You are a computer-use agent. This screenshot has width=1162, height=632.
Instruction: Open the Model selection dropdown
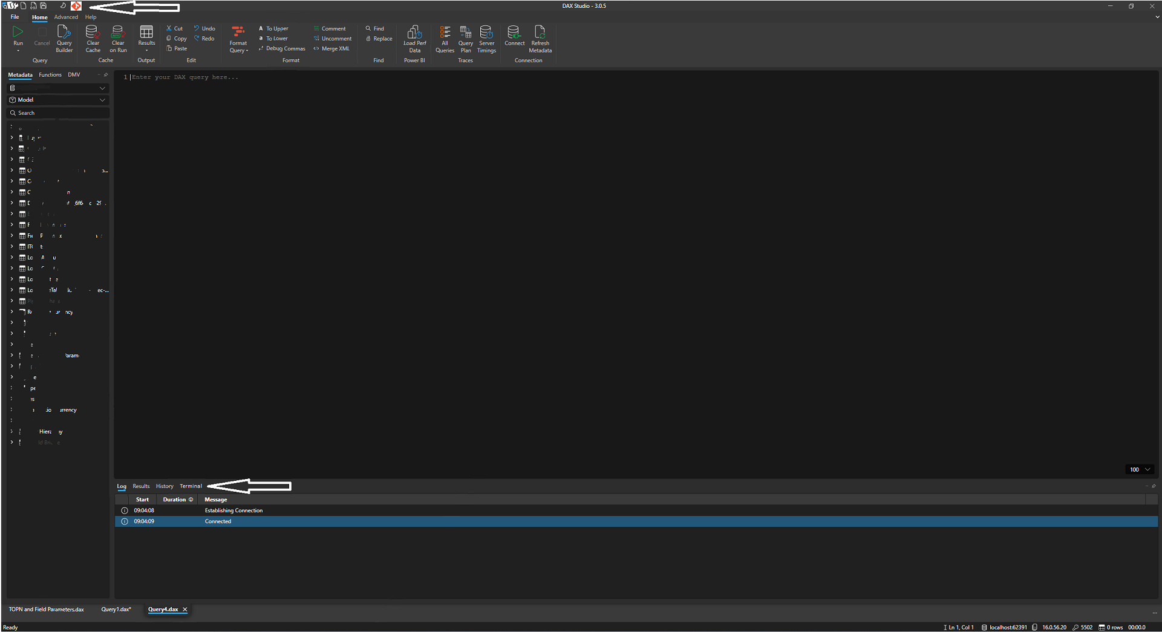pos(58,100)
